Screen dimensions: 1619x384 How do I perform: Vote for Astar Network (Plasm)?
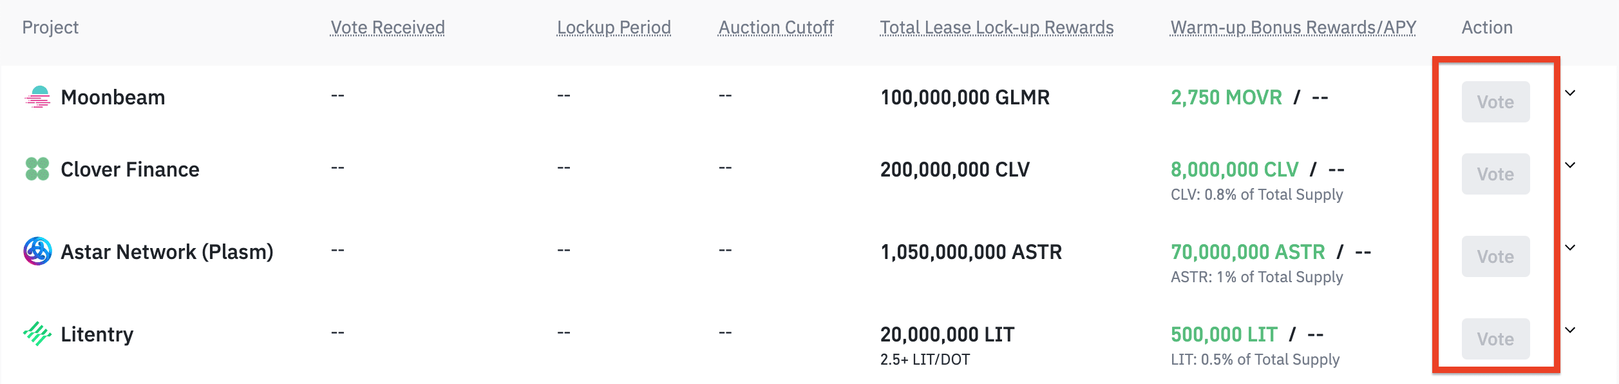tap(1495, 256)
